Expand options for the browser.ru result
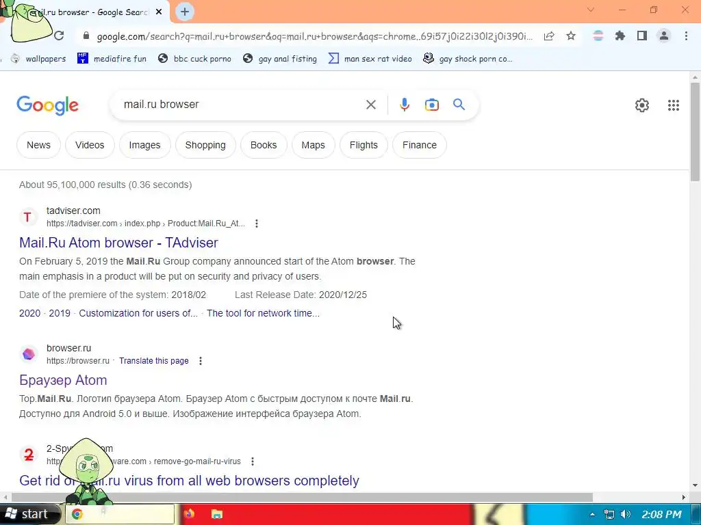Image resolution: width=701 pixels, height=525 pixels. 201,361
